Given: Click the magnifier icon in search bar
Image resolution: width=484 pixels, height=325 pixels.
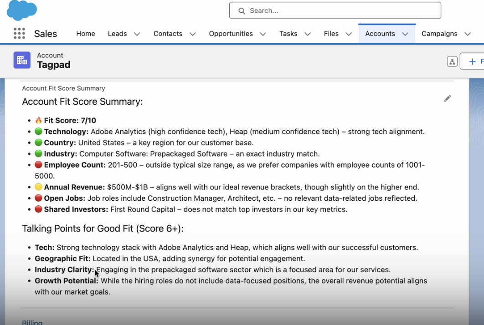Looking at the screenshot, I should tap(242, 11).
